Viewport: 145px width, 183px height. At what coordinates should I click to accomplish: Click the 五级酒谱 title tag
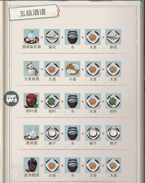point(34,12)
